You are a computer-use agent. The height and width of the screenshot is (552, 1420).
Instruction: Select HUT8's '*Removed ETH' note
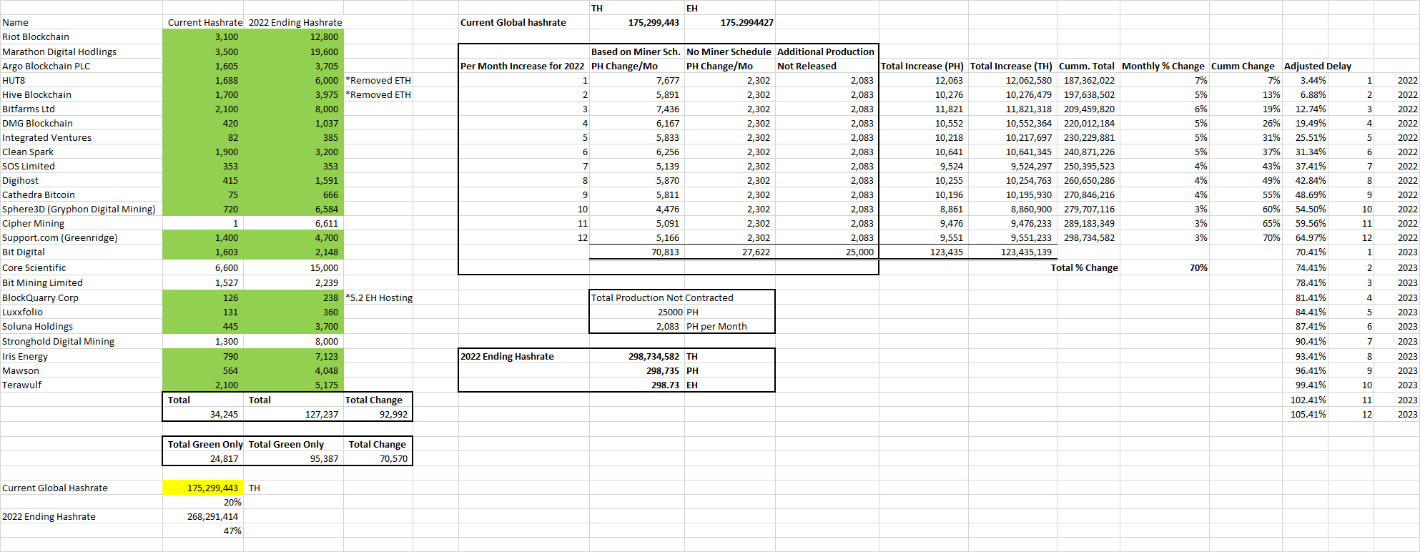click(x=378, y=80)
